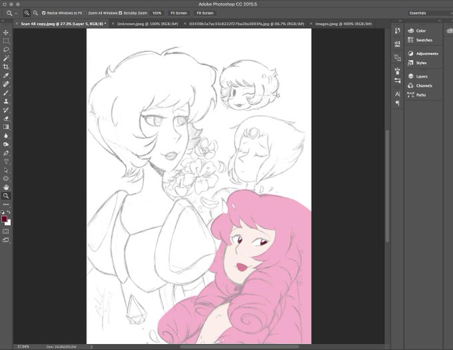Select the Ellipse shape tool
Screen dimensions: 453x350
coord(6,178)
